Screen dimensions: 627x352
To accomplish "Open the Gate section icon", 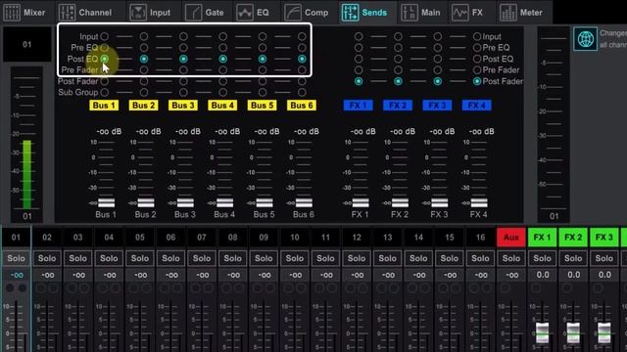I will coord(193,13).
